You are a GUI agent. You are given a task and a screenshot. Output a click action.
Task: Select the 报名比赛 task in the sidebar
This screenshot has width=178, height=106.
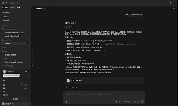(x=15, y=43)
